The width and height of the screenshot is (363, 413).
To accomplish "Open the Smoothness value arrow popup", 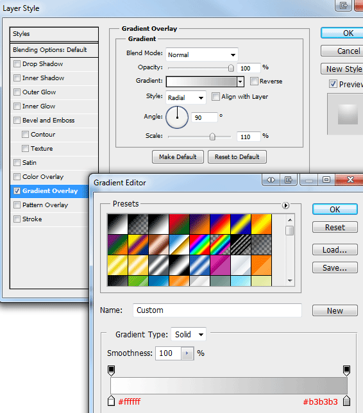I will click(187, 353).
